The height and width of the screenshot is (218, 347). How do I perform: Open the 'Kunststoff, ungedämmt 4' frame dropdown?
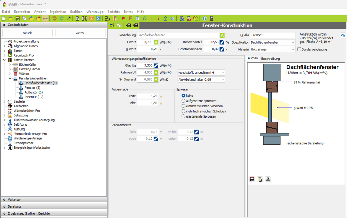(x=201, y=73)
